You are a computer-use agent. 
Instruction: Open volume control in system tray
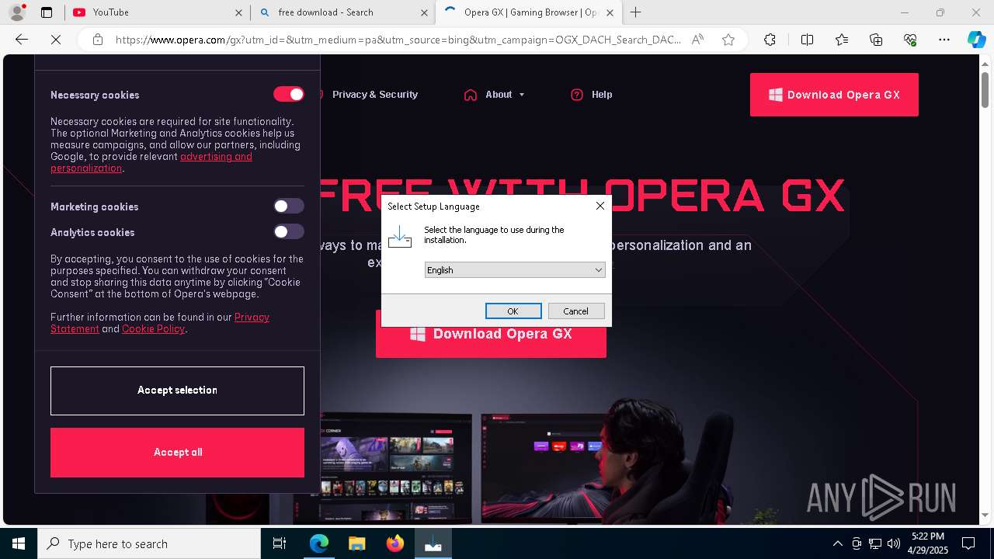(894, 543)
